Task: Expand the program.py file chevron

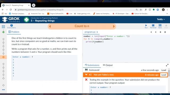Action: tap(97, 32)
